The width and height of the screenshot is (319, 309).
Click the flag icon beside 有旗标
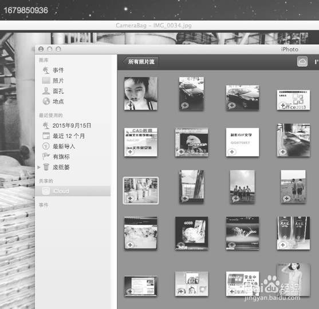(x=46, y=156)
